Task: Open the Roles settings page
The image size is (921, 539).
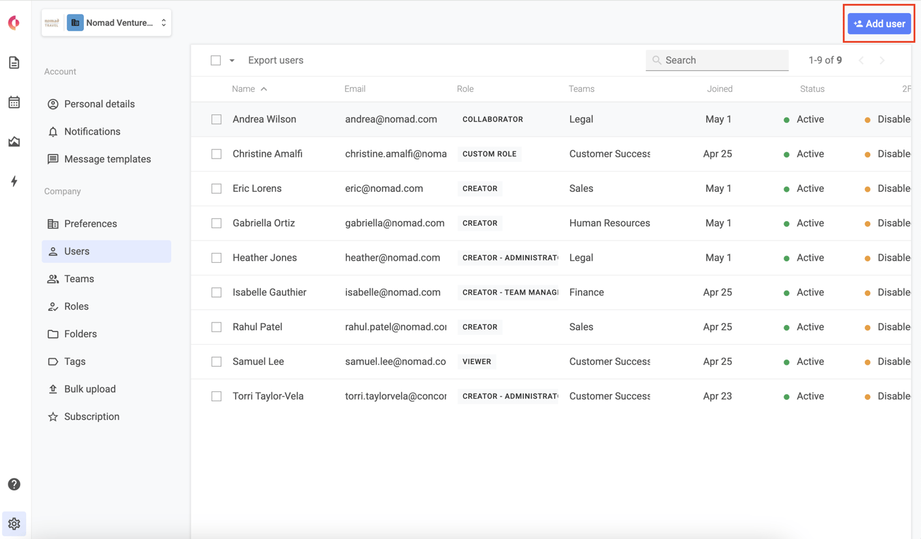Action: click(x=76, y=306)
